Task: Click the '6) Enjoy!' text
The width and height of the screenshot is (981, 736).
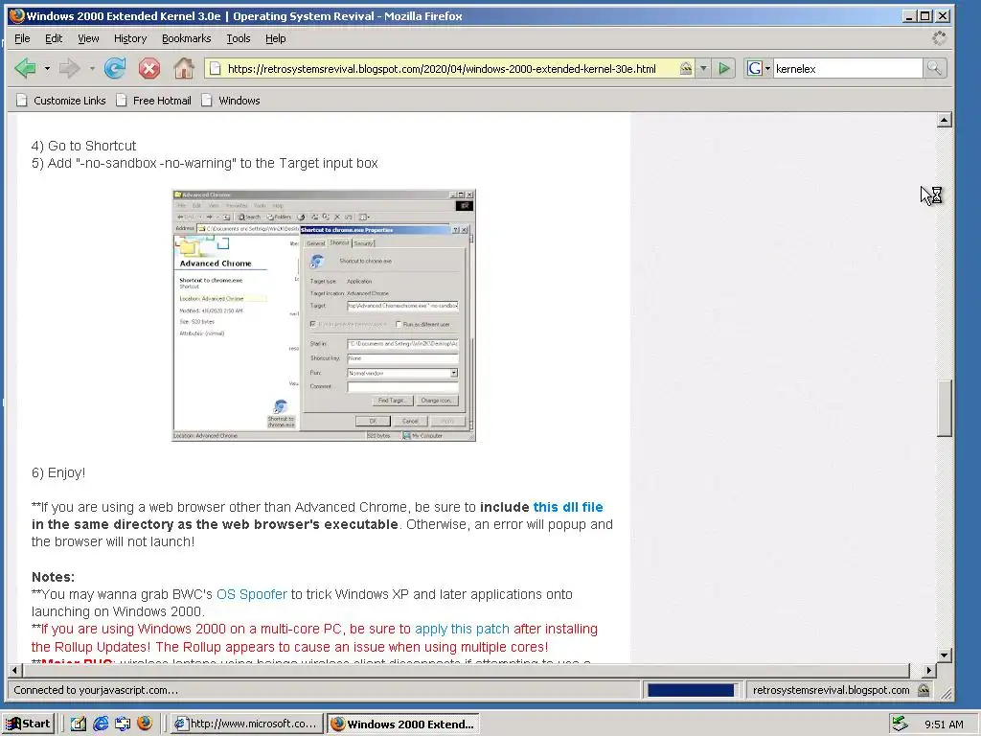Action: point(58,472)
